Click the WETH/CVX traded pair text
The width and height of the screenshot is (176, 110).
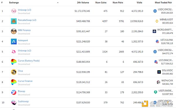click(x=167, y=81)
